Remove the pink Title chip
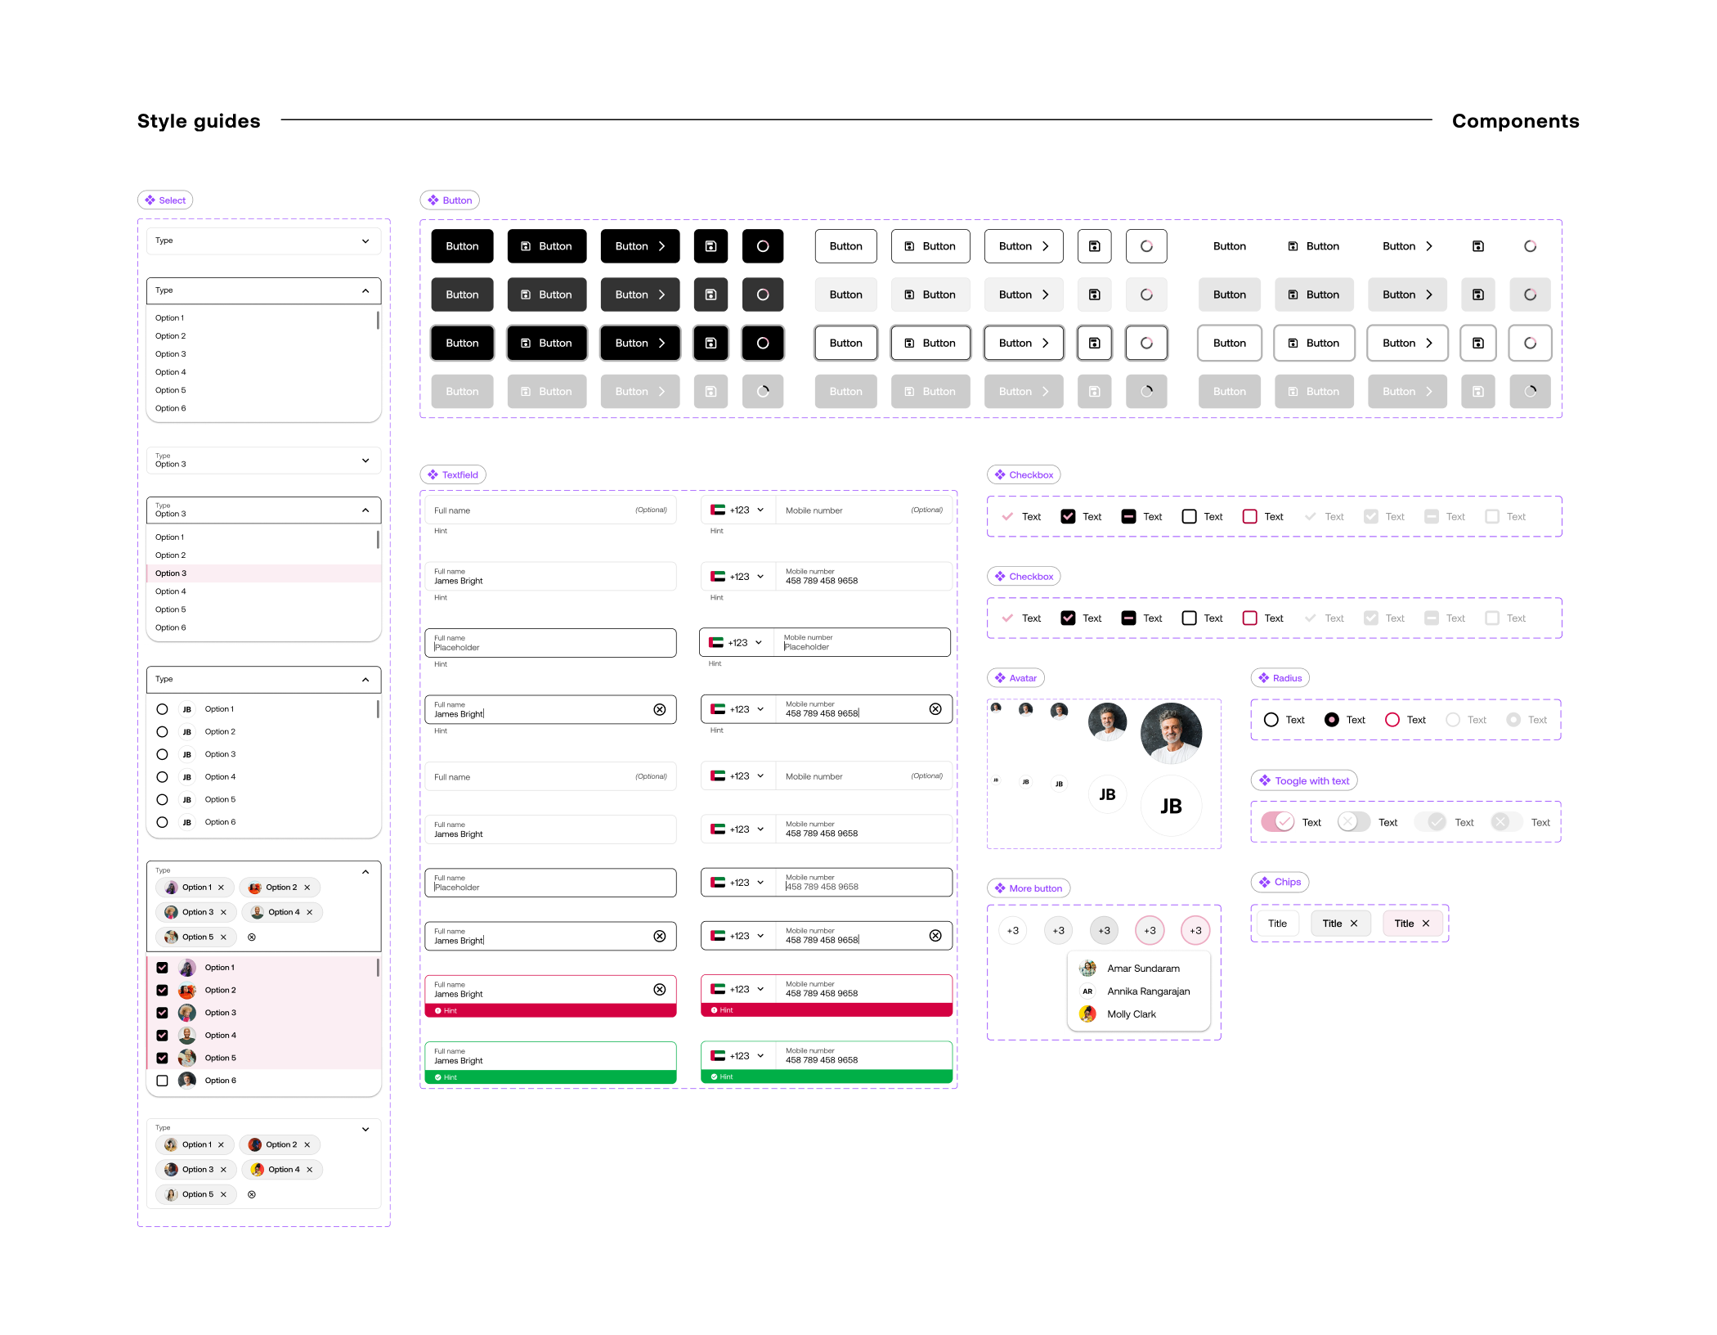The height and width of the screenshot is (1335, 1717). [1426, 924]
